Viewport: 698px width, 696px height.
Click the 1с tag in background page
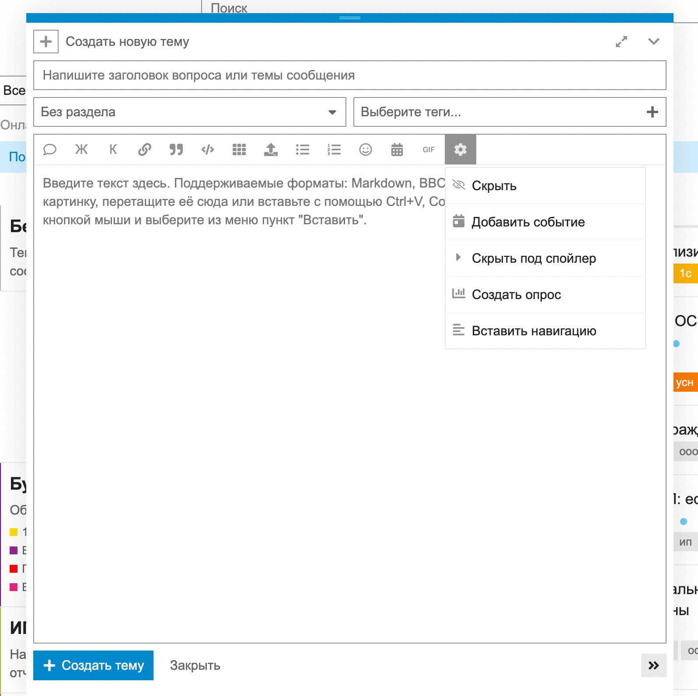click(x=685, y=273)
